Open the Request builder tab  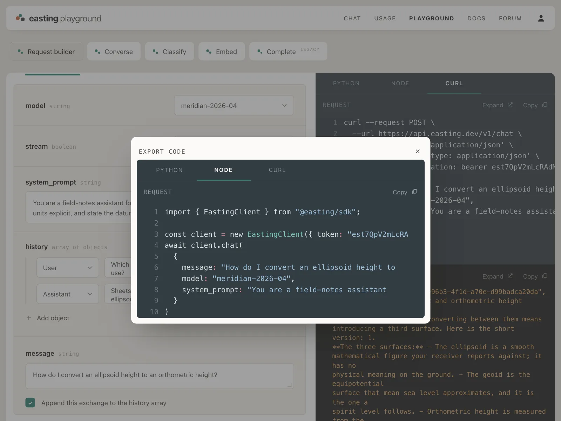coord(46,52)
